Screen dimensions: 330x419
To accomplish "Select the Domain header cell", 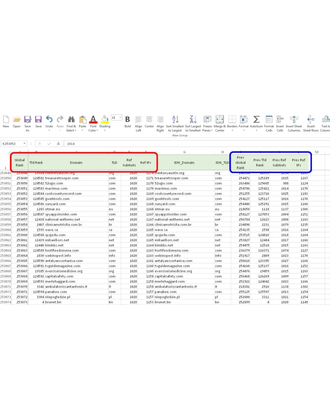I will (76, 163).
